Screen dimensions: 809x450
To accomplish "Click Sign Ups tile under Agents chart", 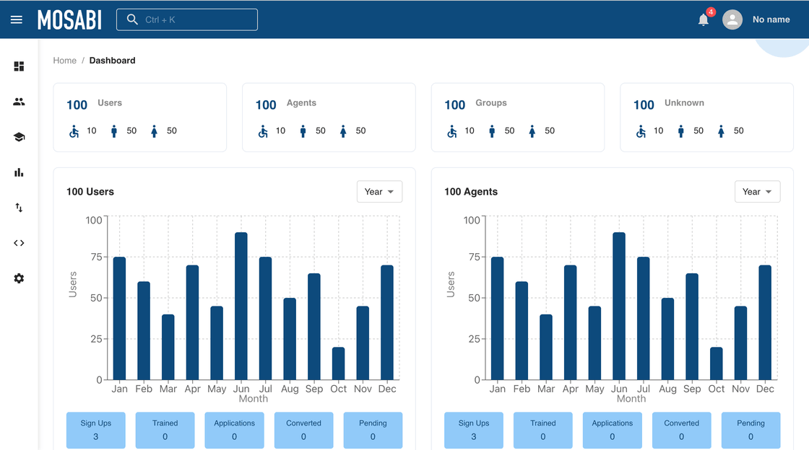I will (x=474, y=430).
